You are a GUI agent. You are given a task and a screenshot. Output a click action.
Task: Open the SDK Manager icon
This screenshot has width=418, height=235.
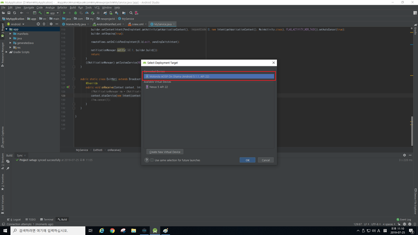(x=117, y=13)
